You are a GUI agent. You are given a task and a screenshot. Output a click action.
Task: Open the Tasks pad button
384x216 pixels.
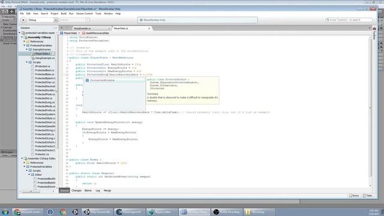(x=368, y=196)
